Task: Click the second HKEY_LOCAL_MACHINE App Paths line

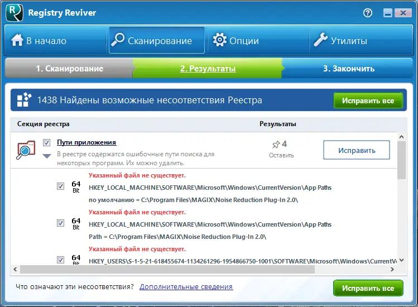Action: point(210,224)
